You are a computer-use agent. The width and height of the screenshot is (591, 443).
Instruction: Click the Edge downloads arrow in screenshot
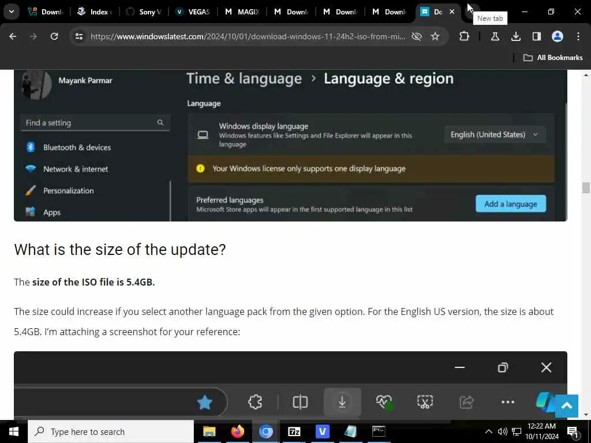click(342, 402)
